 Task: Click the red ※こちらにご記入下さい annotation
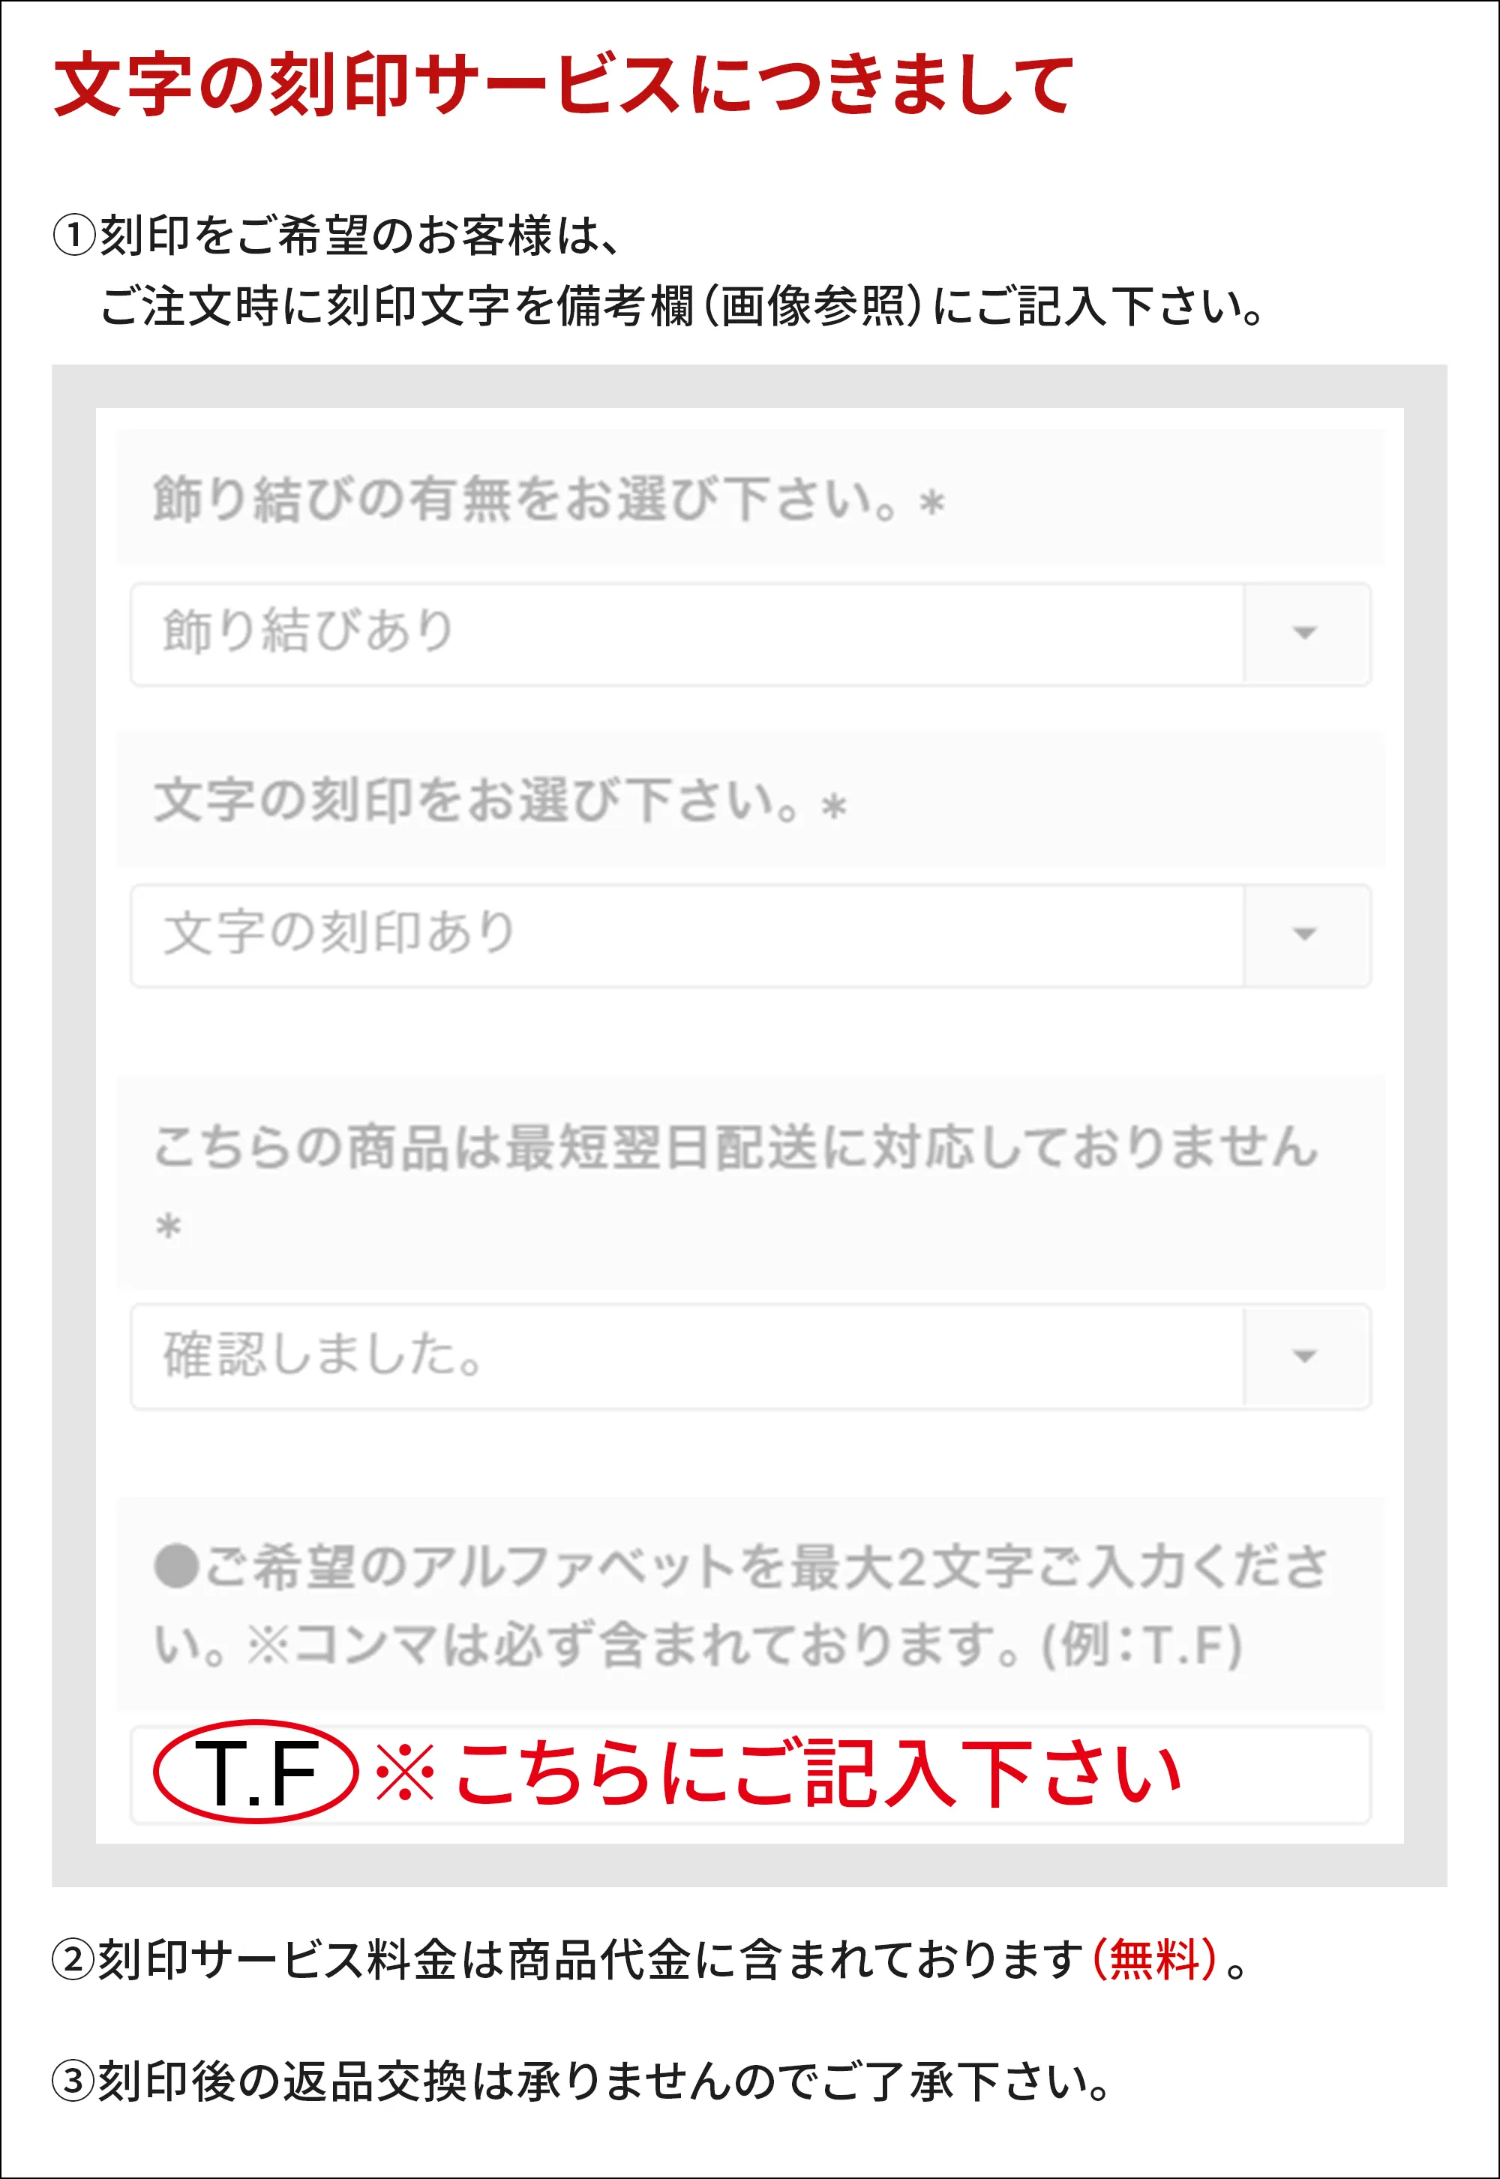778,1773
